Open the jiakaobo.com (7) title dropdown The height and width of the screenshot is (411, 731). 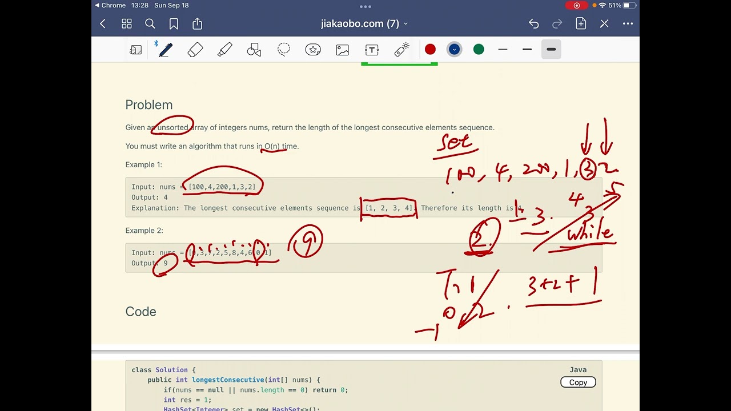point(364,24)
